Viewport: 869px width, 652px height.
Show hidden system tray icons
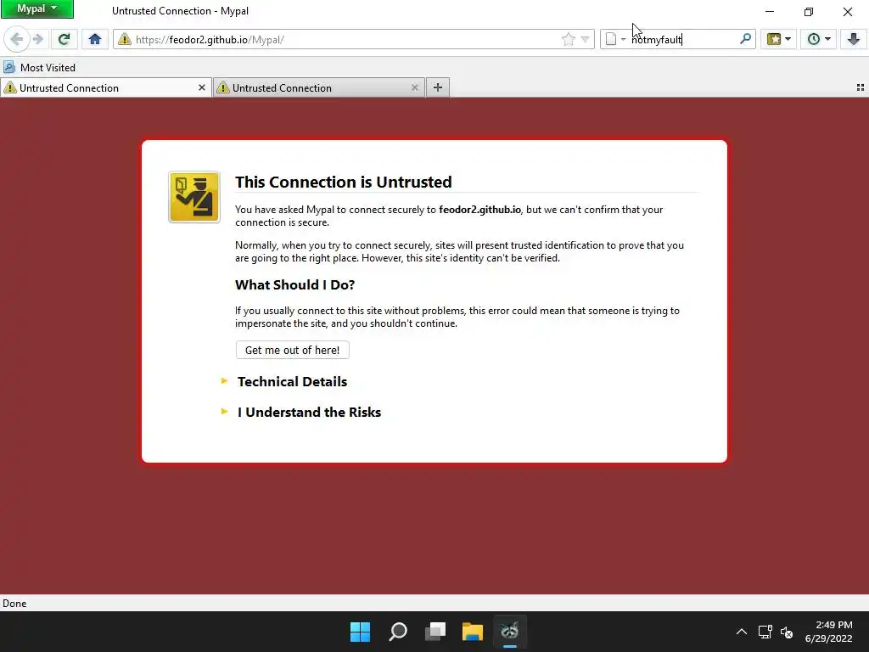click(742, 632)
